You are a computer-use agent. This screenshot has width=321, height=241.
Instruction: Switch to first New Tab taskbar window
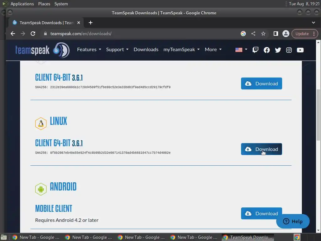(x=36, y=237)
